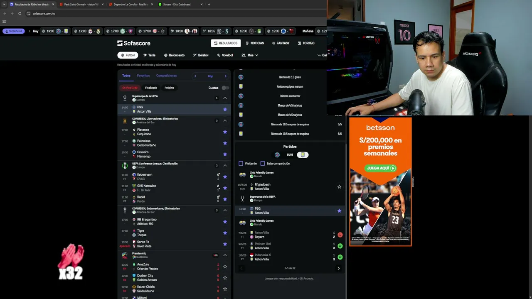
Task: Check the Esta competición checkbox
Action: click(x=262, y=163)
